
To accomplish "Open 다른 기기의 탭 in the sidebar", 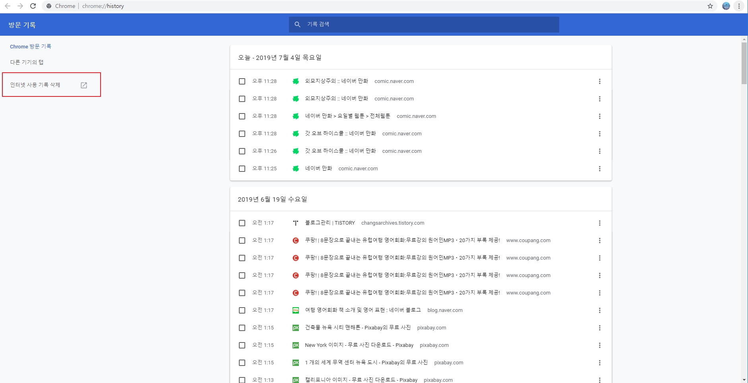I will (27, 62).
